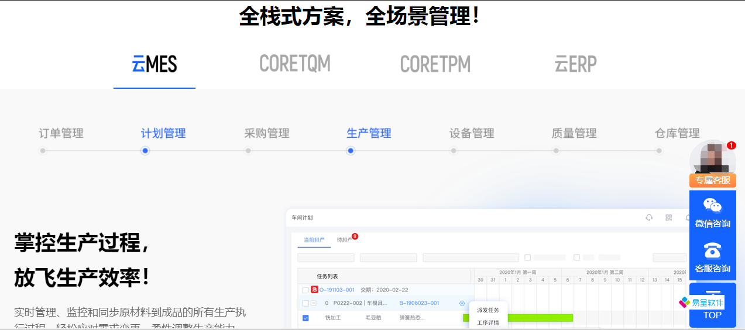
Task: Tick the checkbox beside order O-191103-001
Action: click(x=305, y=290)
